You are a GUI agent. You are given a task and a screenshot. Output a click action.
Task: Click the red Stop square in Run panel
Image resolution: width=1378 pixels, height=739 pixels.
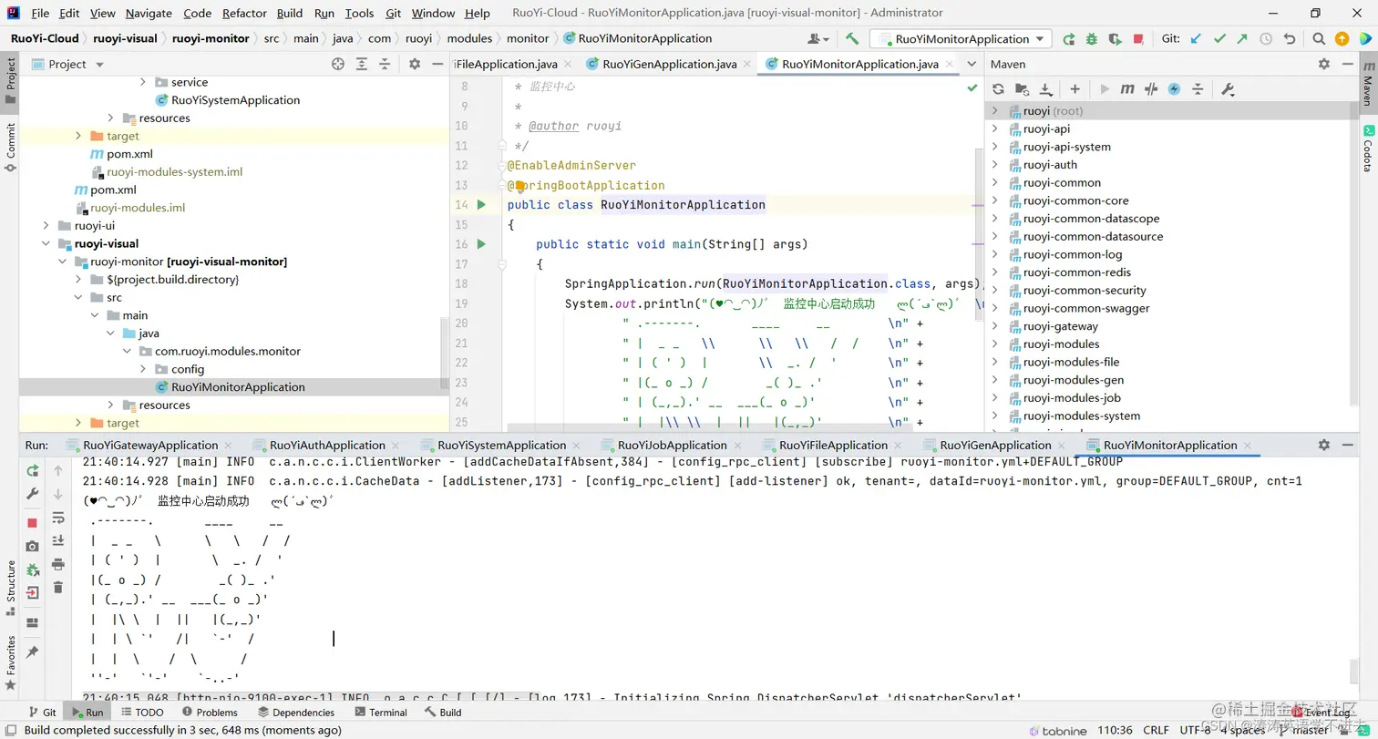click(33, 523)
